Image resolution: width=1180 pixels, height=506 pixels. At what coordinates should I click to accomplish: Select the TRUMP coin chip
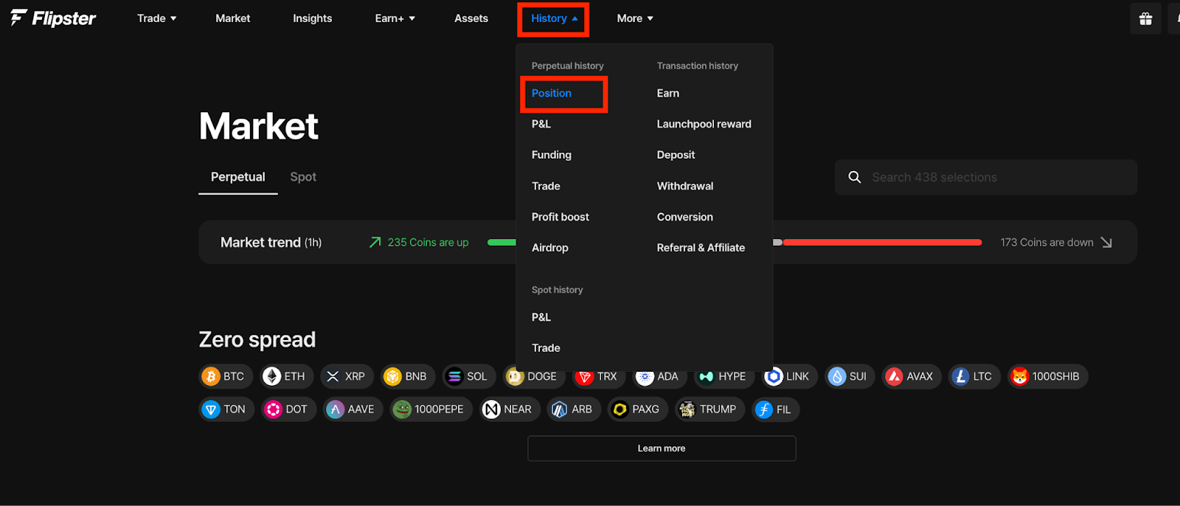709,409
